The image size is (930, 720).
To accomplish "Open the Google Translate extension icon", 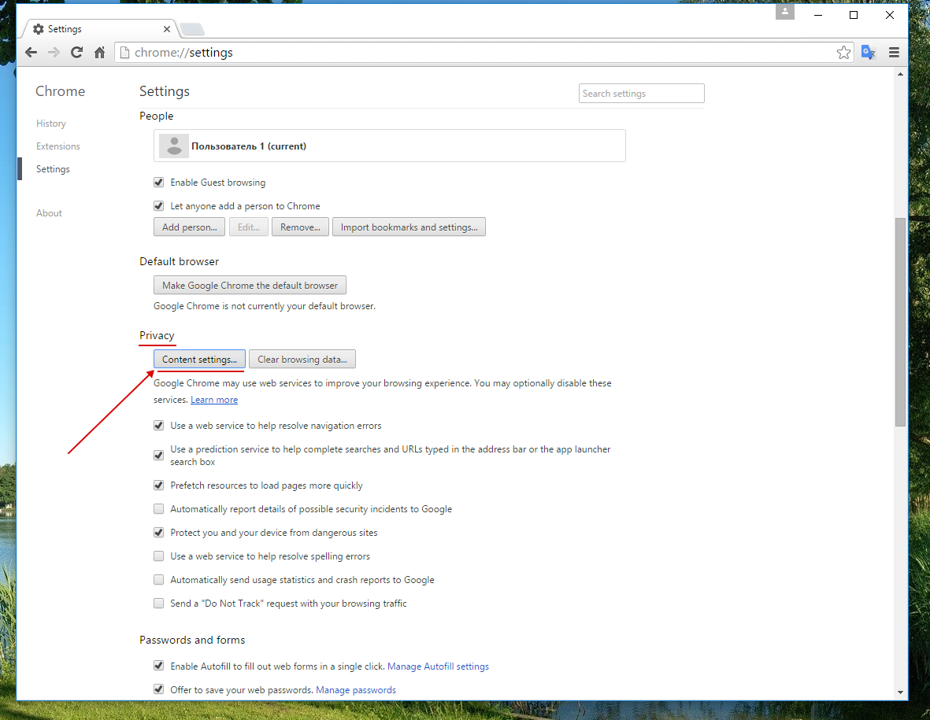I will [x=869, y=53].
